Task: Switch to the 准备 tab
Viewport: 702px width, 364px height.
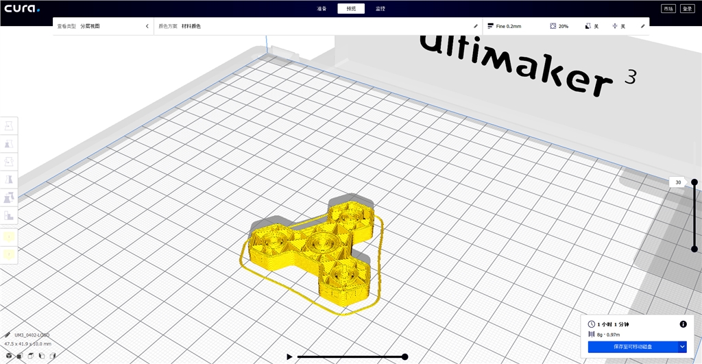Action: [322, 8]
